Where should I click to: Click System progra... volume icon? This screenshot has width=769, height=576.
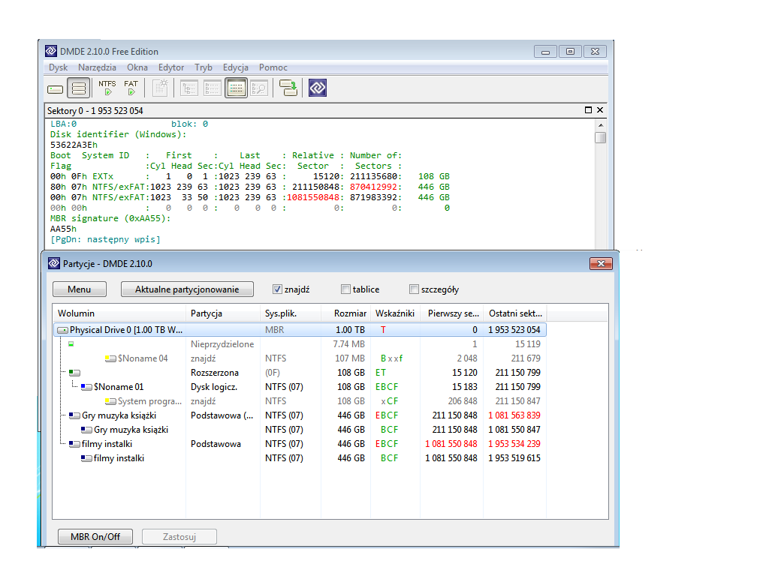click(110, 401)
